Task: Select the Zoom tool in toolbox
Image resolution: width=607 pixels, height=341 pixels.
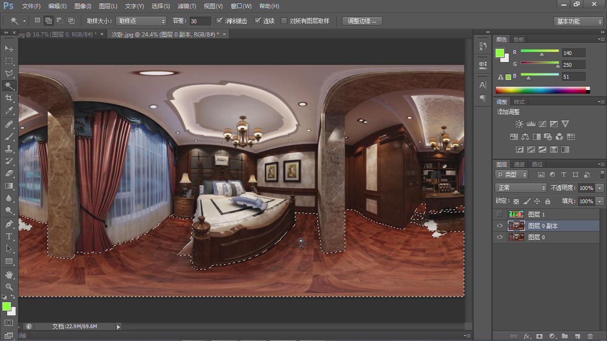Action: click(x=9, y=287)
